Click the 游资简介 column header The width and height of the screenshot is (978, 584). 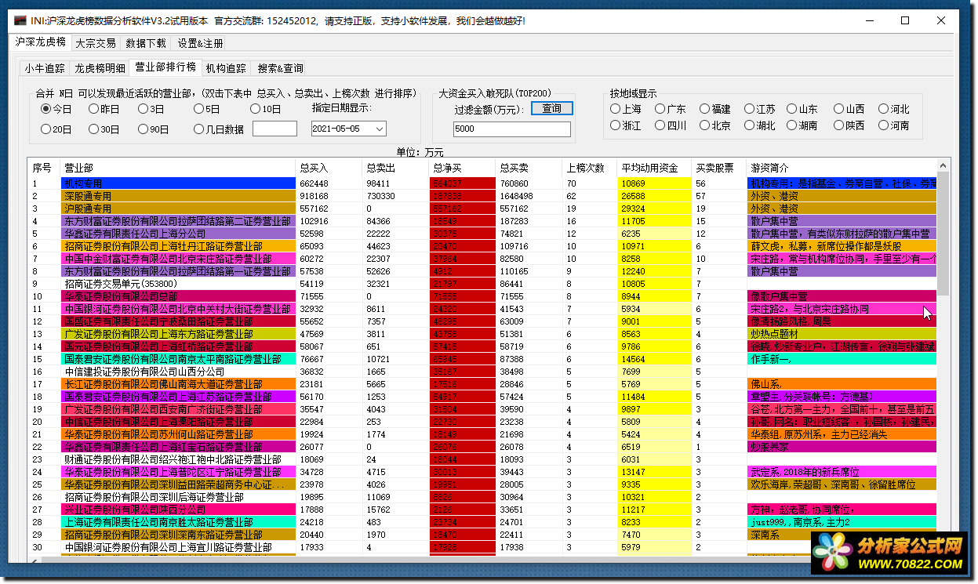coord(842,168)
